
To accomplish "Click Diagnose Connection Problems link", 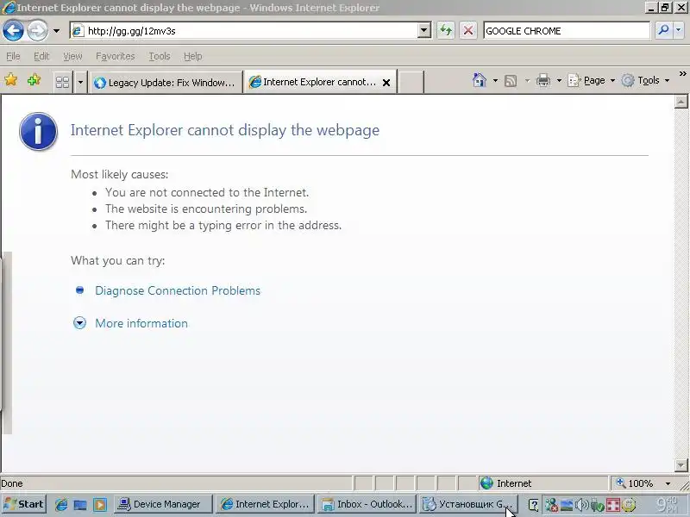I will (178, 290).
